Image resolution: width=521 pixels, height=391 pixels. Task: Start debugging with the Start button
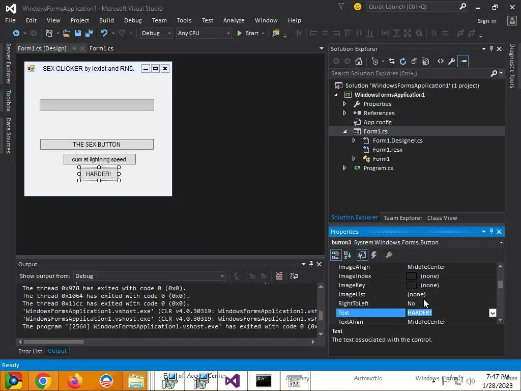tap(248, 33)
